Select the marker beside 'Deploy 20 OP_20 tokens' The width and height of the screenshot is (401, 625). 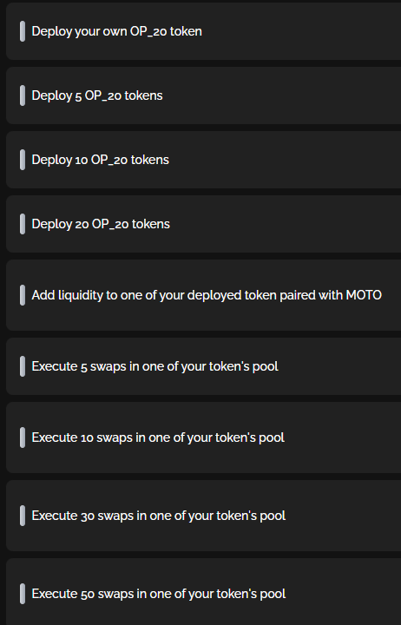[x=23, y=224]
